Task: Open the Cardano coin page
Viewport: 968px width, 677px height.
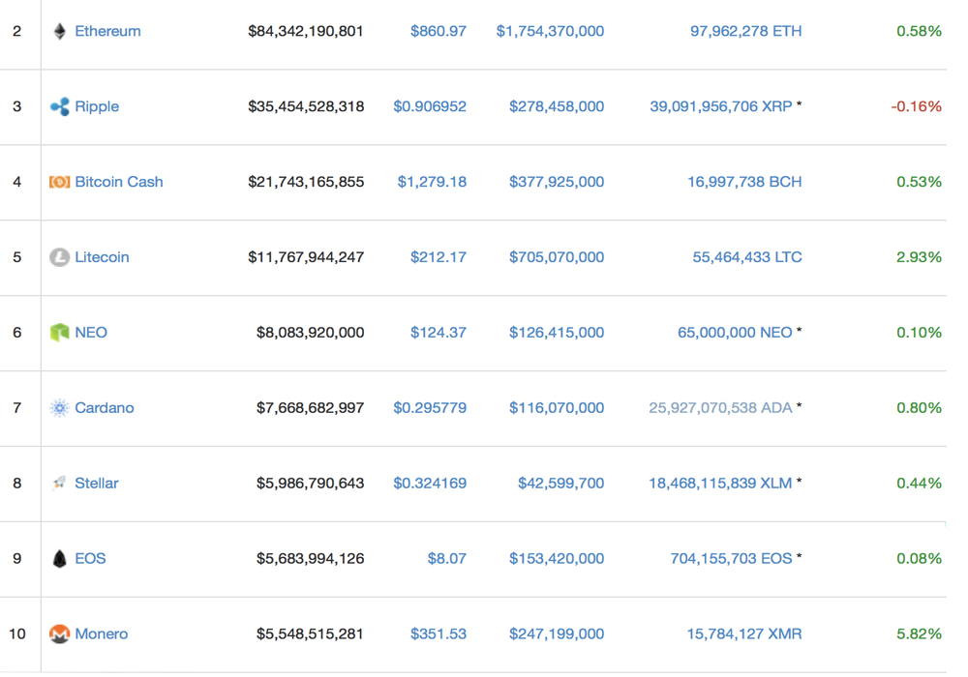Action: 105,407
